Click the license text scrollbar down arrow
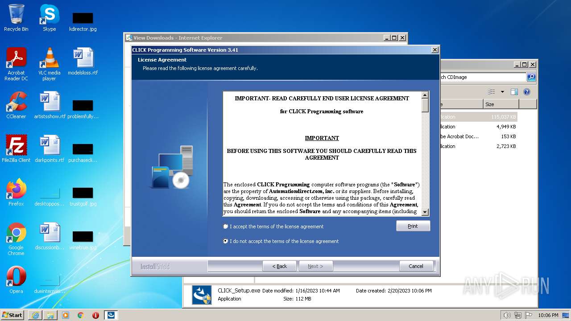 425,212
